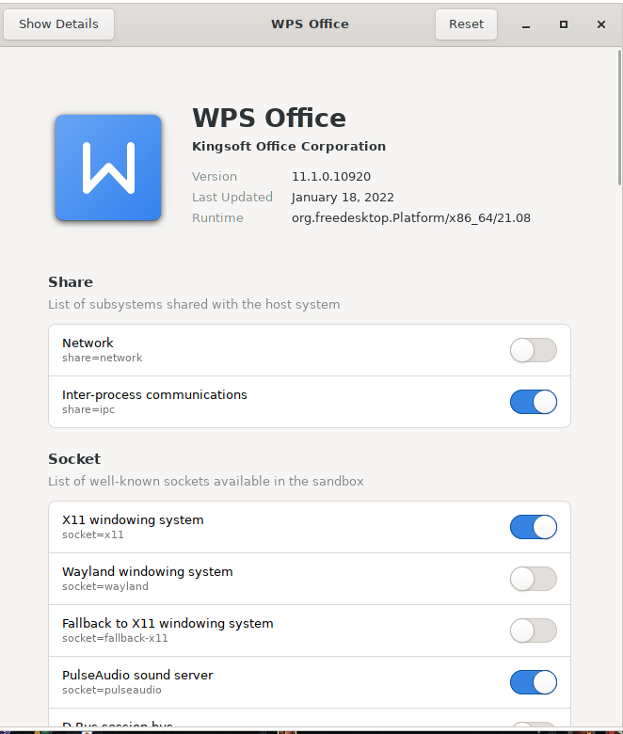The image size is (623, 734).
Task: Click the blue WPS Office app icon
Action: tap(108, 168)
